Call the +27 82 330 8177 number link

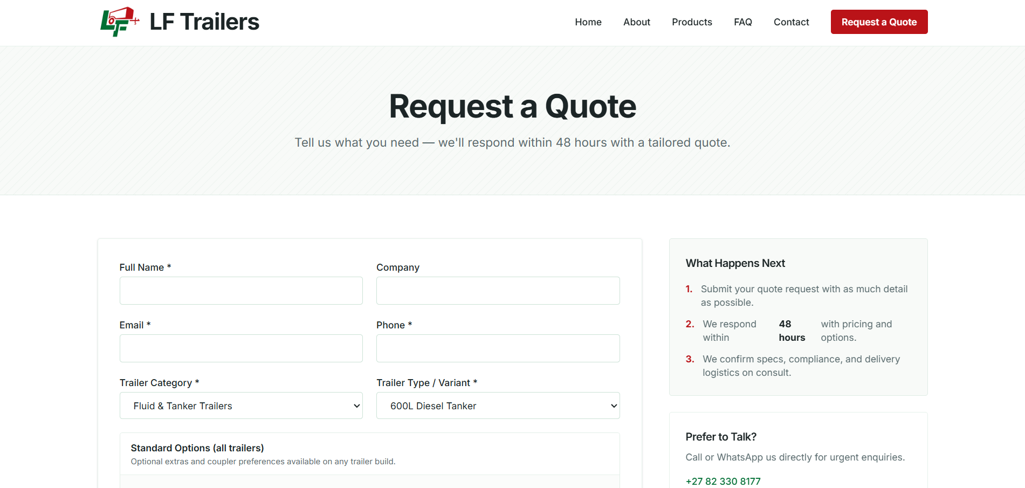point(723,482)
